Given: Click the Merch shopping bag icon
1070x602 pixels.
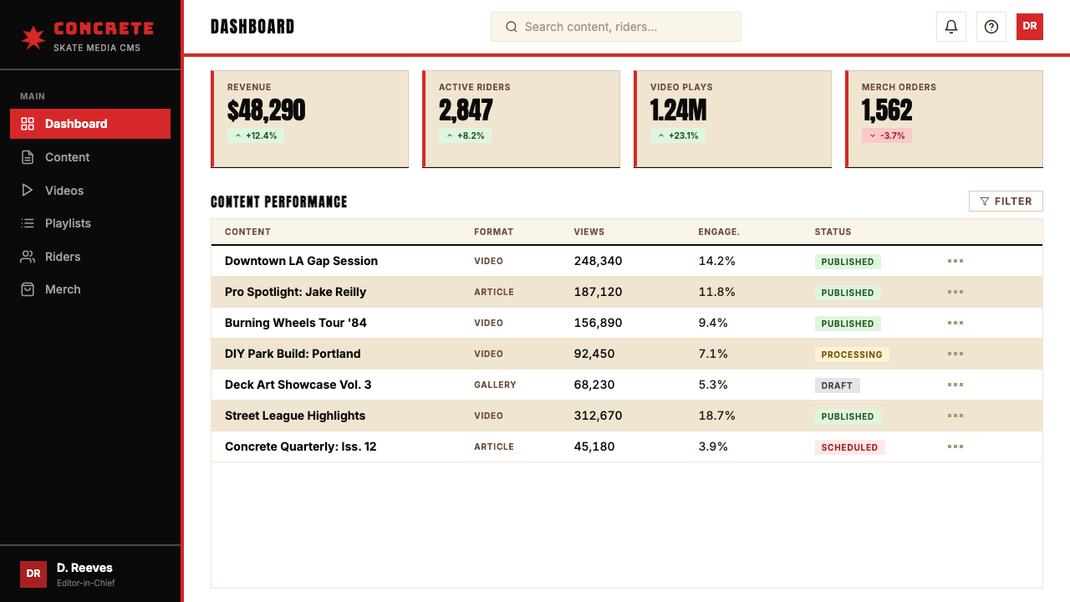Looking at the screenshot, I should tap(28, 289).
